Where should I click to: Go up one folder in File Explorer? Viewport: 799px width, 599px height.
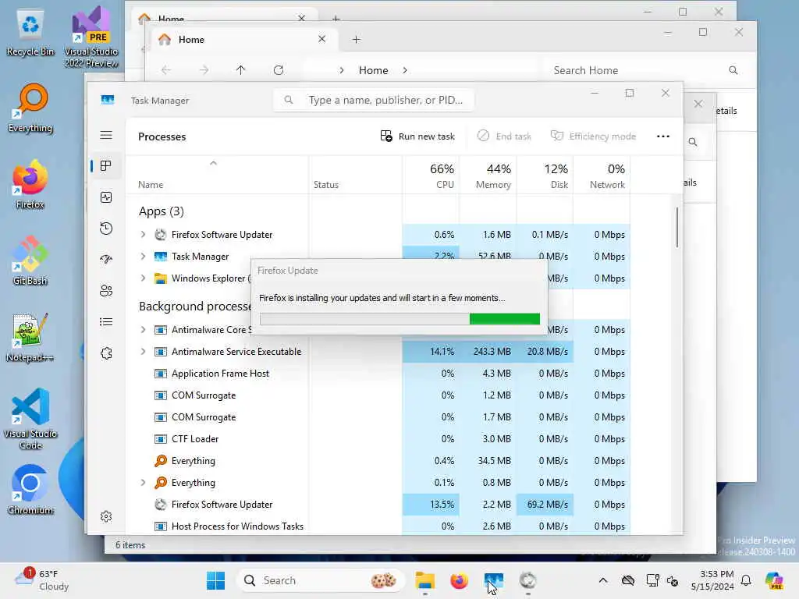click(x=240, y=70)
